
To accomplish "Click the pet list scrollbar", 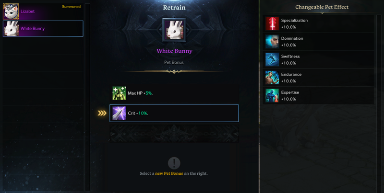I will (87, 97).
